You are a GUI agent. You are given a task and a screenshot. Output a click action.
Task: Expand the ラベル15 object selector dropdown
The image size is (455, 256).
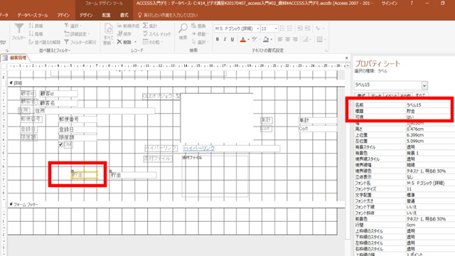424,85
